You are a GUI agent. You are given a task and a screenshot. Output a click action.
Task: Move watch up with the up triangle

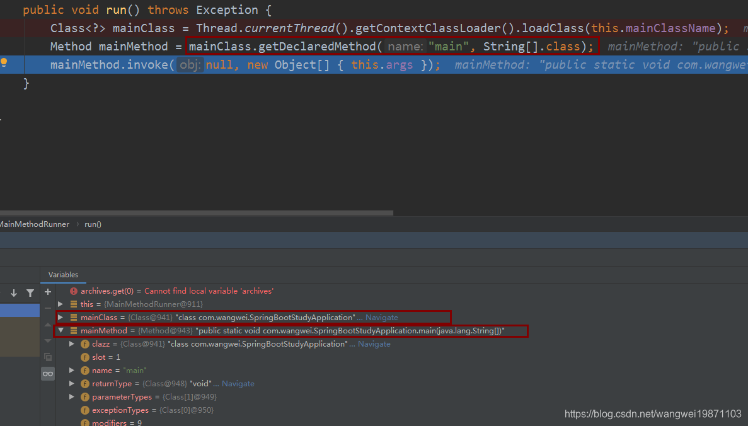tap(48, 325)
